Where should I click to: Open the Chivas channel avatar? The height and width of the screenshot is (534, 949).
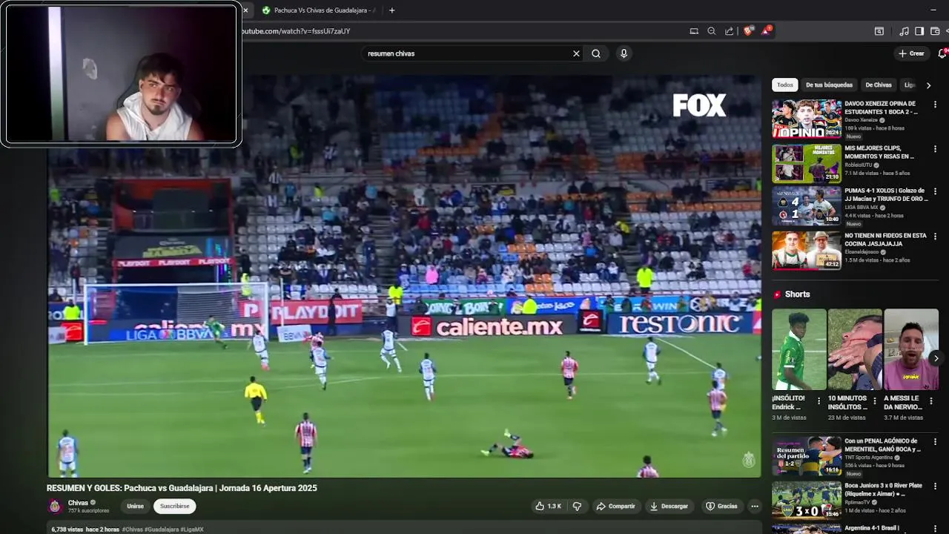pos(55,506)
